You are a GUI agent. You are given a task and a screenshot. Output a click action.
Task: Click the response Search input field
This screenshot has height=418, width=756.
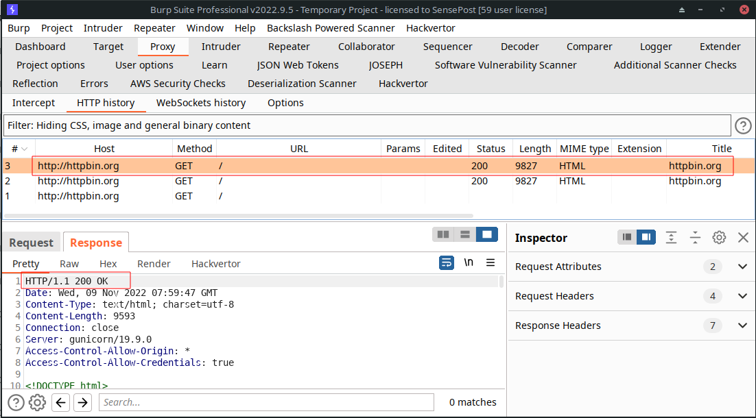(266, 402)
